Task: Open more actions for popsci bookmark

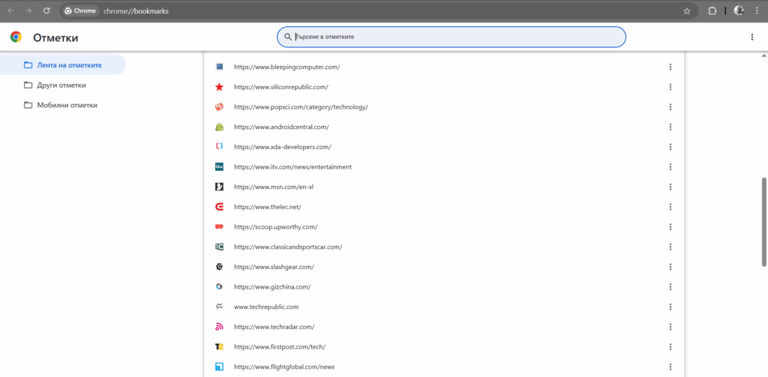Action: pyautogui.click(x=670, y=106)
